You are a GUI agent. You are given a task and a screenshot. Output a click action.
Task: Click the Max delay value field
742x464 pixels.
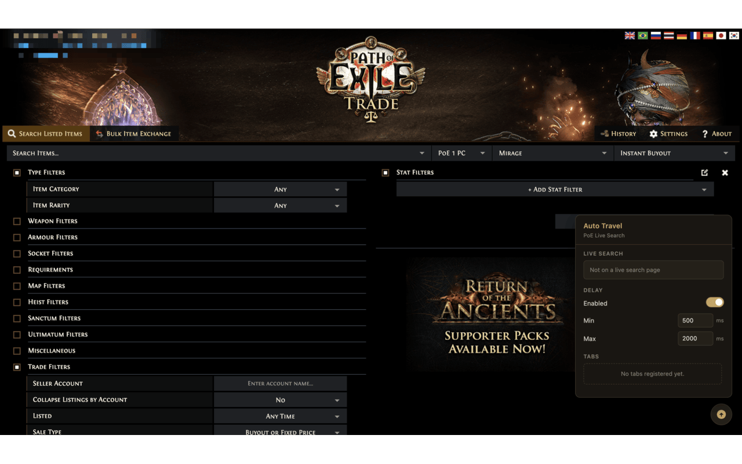point(695,338)
